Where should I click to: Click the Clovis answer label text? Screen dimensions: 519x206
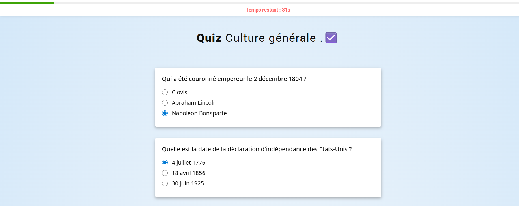point(180,92)
